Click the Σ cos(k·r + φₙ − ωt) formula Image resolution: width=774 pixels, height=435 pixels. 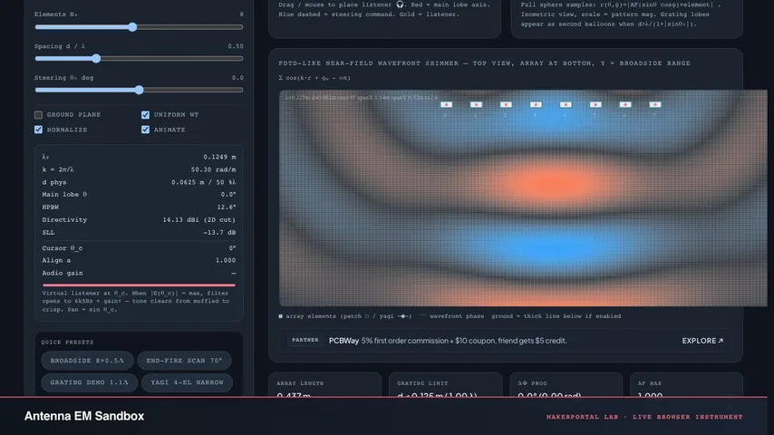pyautogui.click(x=314, y=78)
